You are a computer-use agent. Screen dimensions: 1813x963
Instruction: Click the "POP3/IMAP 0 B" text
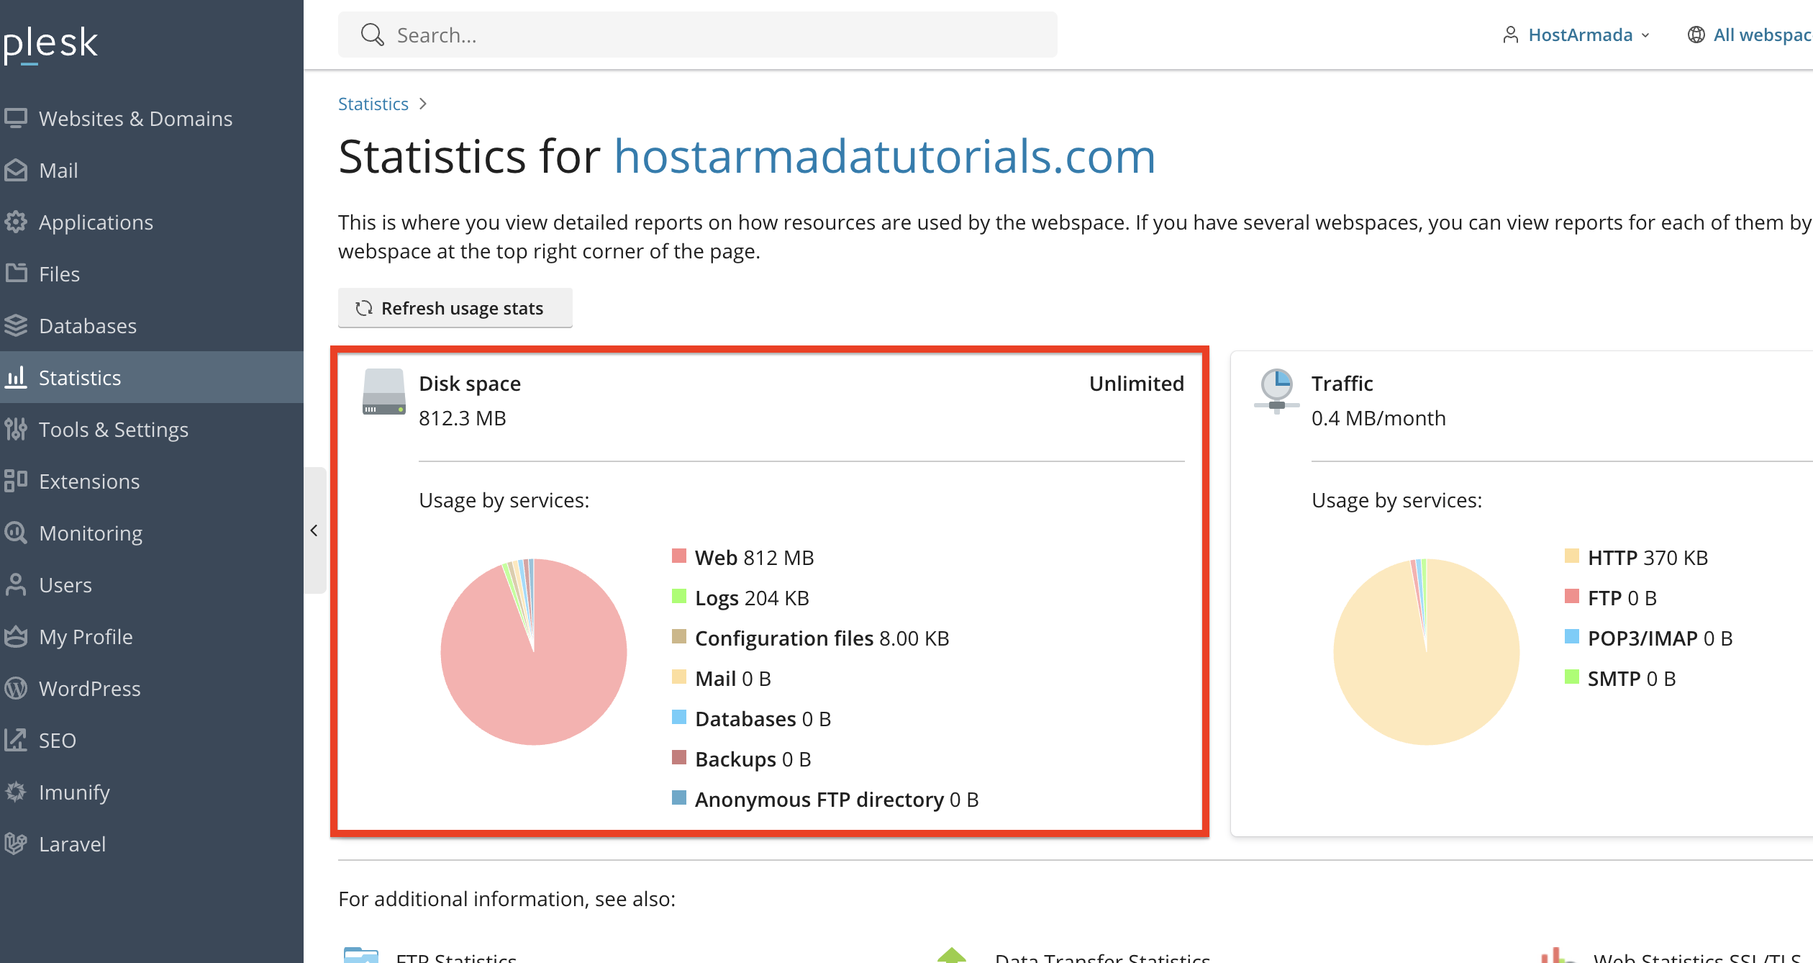(1660, 638)
